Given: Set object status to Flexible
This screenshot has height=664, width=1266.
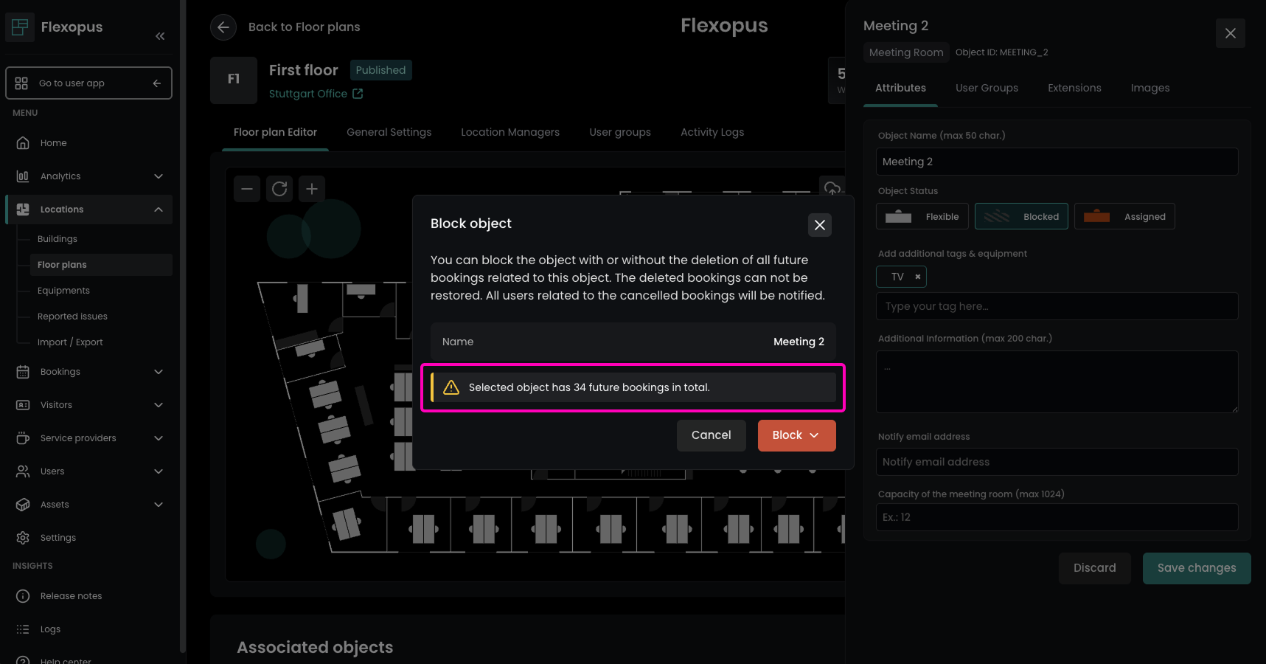Looking at the screenshot, I should [x=922, y=217].
